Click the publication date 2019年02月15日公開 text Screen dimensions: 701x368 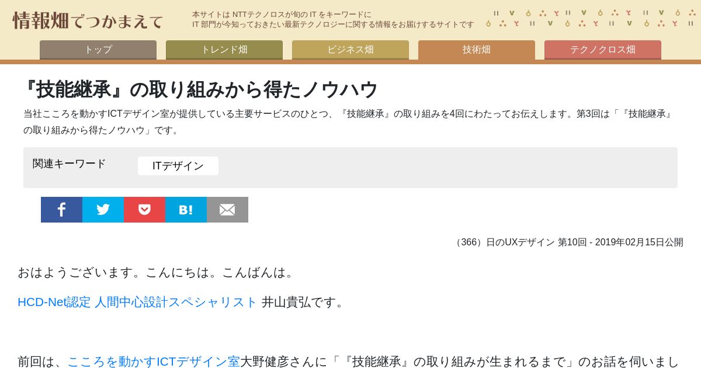639,242
